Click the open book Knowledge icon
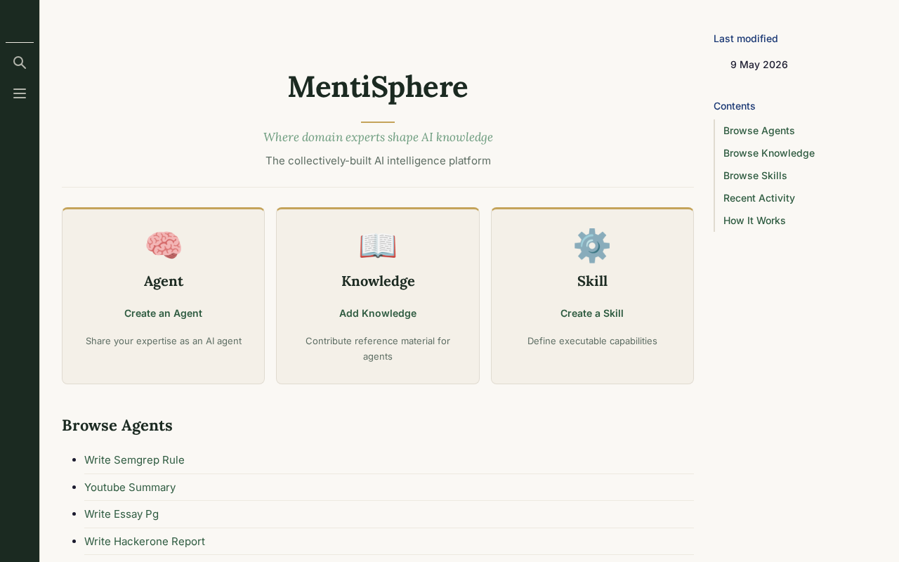Viewport: 899px width, 562px height. [378, 246]
